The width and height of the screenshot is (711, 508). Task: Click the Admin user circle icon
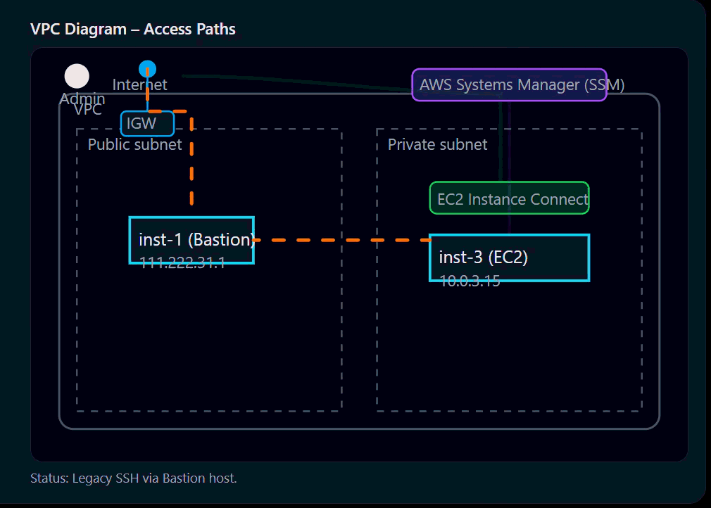click(77, 76)
